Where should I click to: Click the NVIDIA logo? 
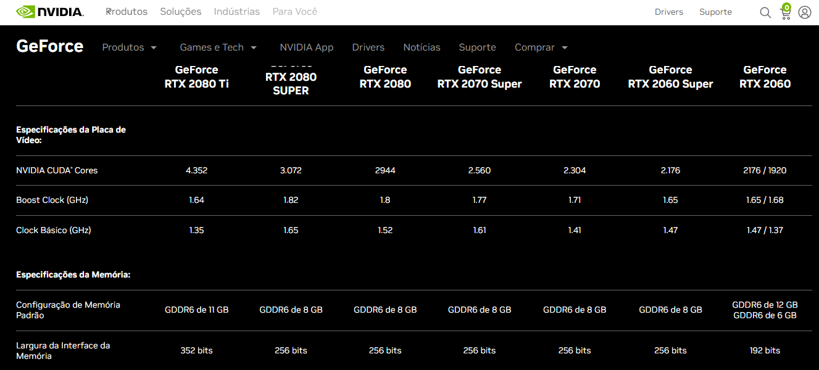click(x=50, y=12)
